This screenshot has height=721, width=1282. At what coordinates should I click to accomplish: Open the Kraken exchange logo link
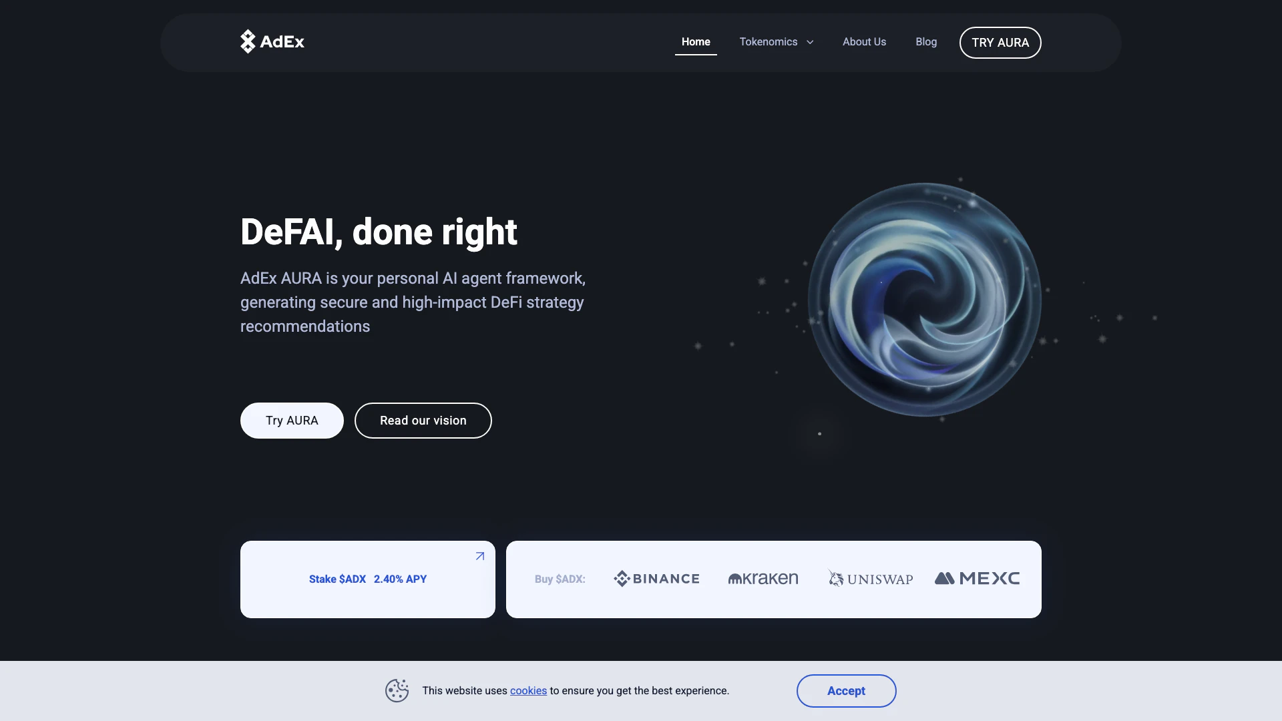click(763, 579)
